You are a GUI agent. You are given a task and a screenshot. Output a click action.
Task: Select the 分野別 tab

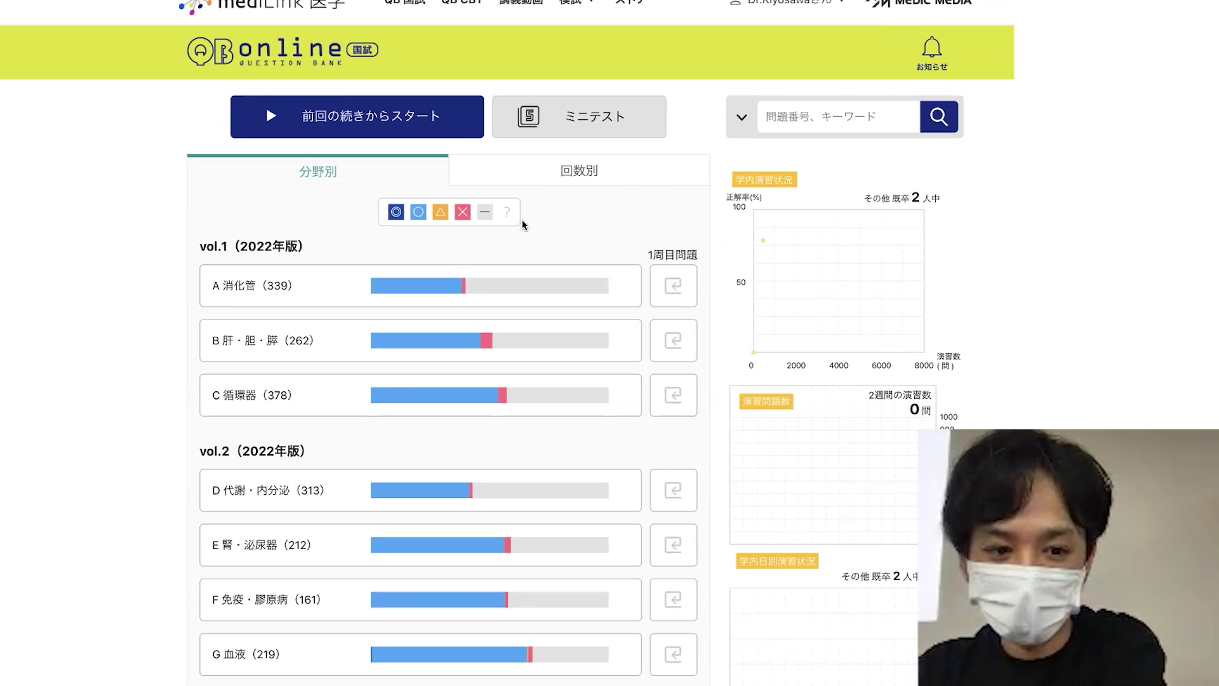click(x=317, y=171)
